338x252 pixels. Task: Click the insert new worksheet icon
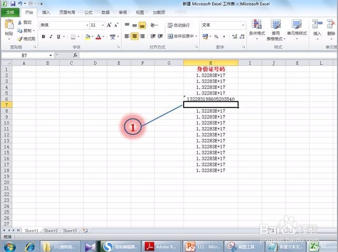click(85, 230)
